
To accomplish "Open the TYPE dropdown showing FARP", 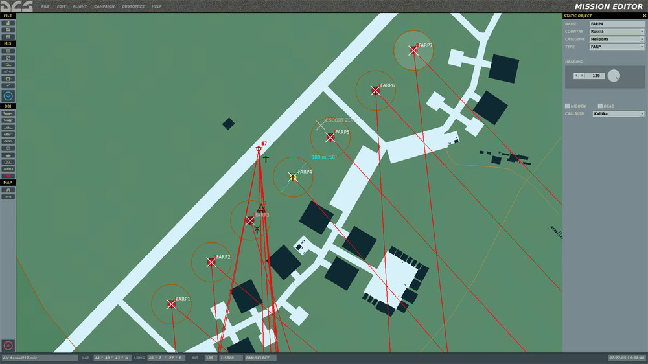I will [x=617, y=47].
